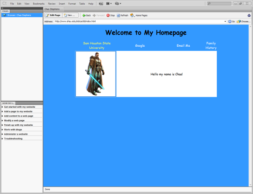Click the Jedi character image

pyautogui.click(x=96, y=74)
